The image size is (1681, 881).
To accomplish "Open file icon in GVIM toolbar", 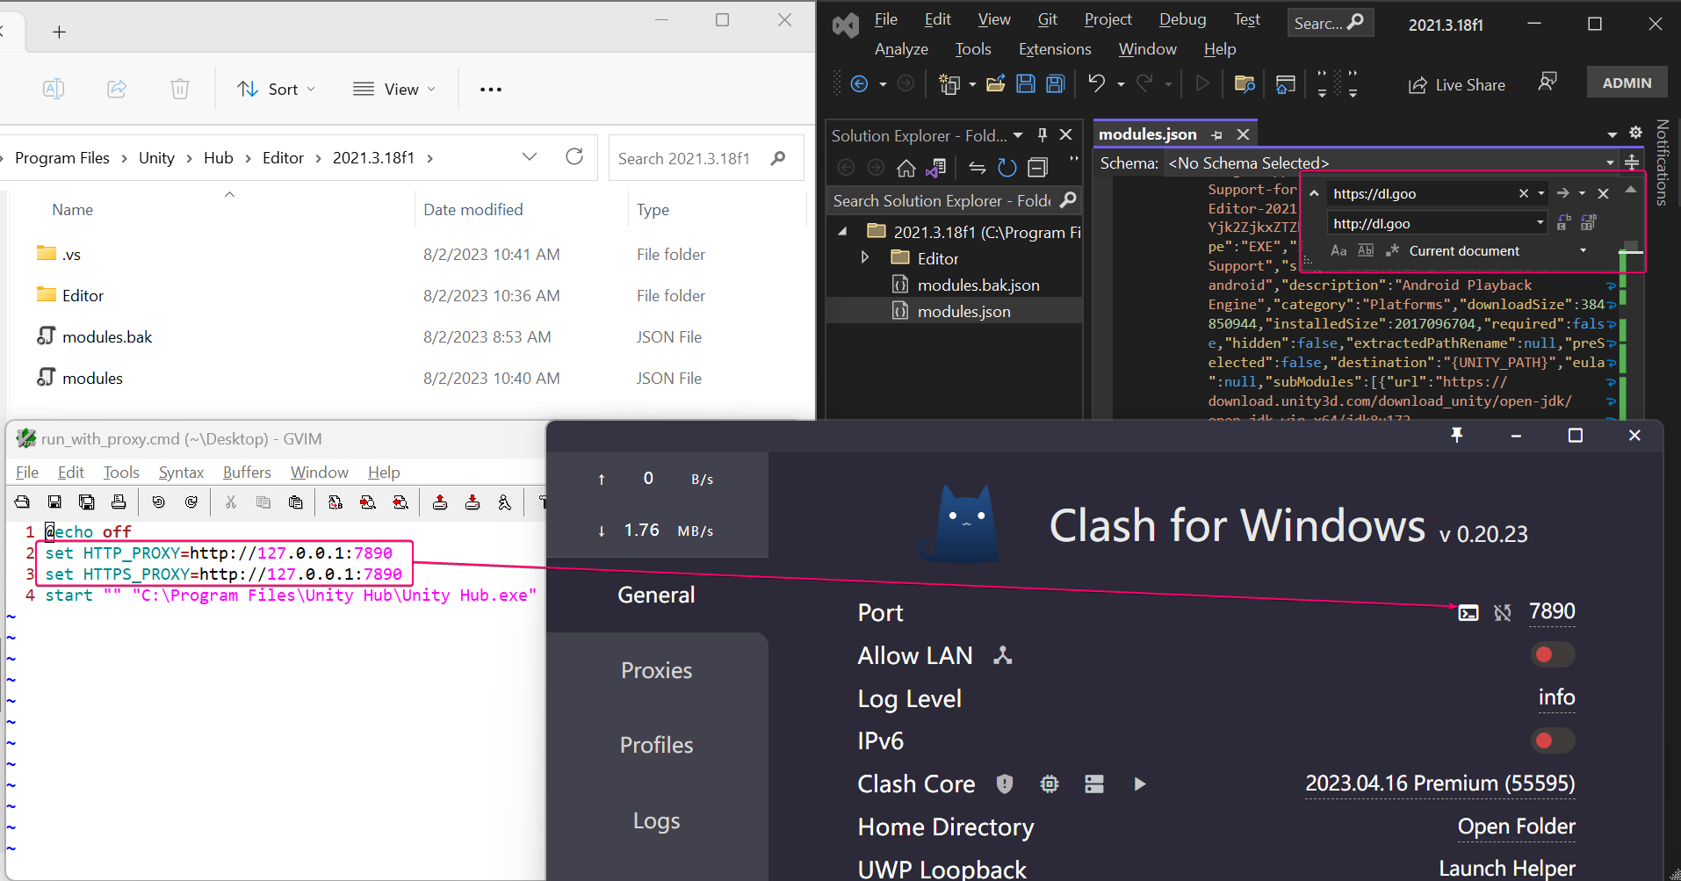I will 22,502.
